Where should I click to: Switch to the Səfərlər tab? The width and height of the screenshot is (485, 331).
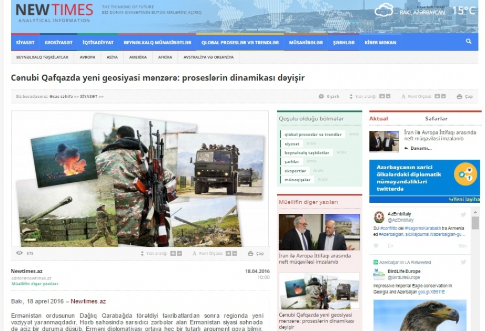[x=436, y=118]
